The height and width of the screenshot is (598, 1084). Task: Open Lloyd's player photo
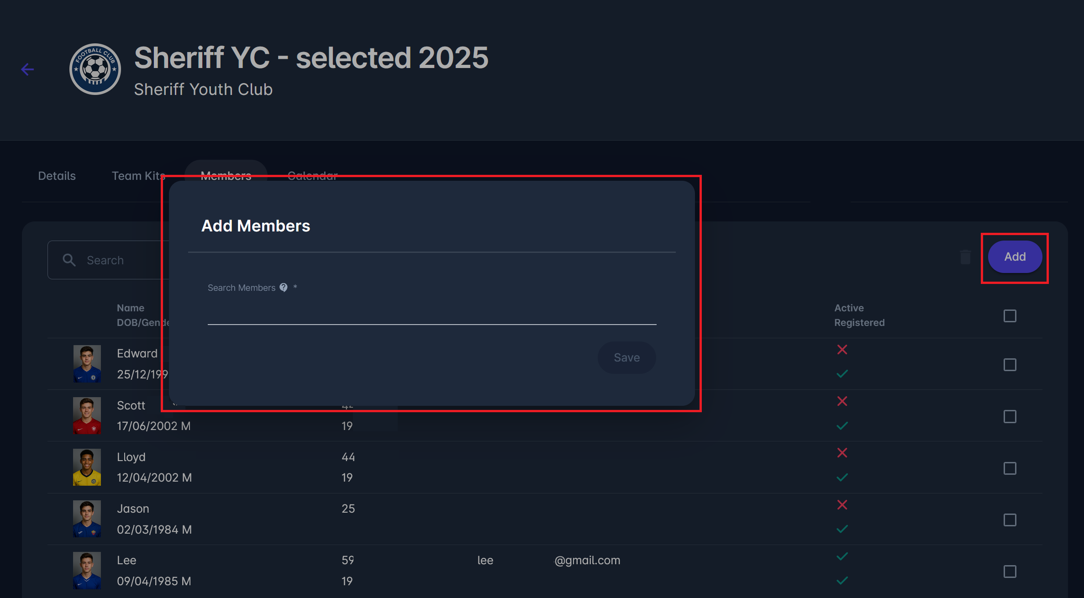click(x=87, y=467)
